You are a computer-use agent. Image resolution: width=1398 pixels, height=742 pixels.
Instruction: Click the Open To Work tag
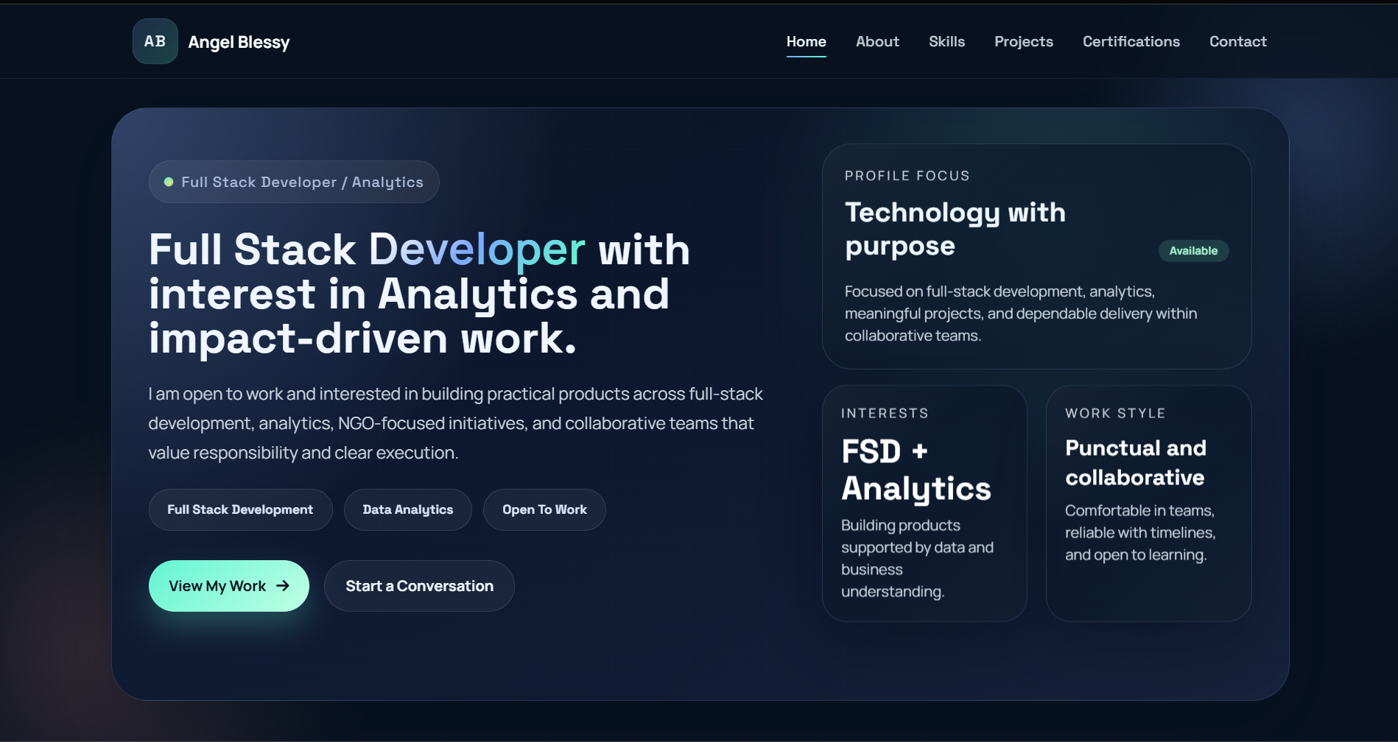coord(544,509)
